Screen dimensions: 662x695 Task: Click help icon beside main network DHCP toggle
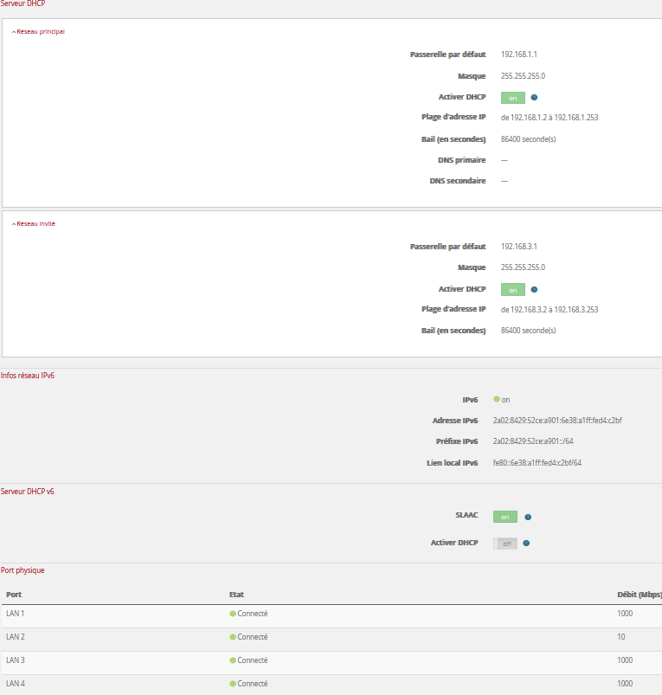point(534,98)
